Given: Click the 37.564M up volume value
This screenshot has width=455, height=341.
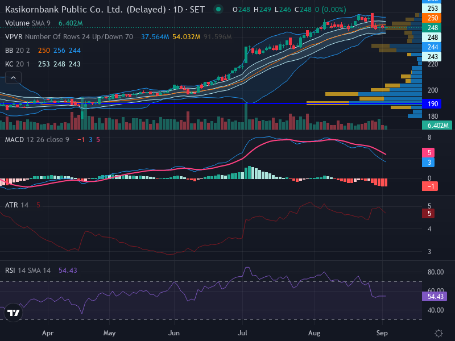Looking at the screenshot, I should [x=155, y=37].
